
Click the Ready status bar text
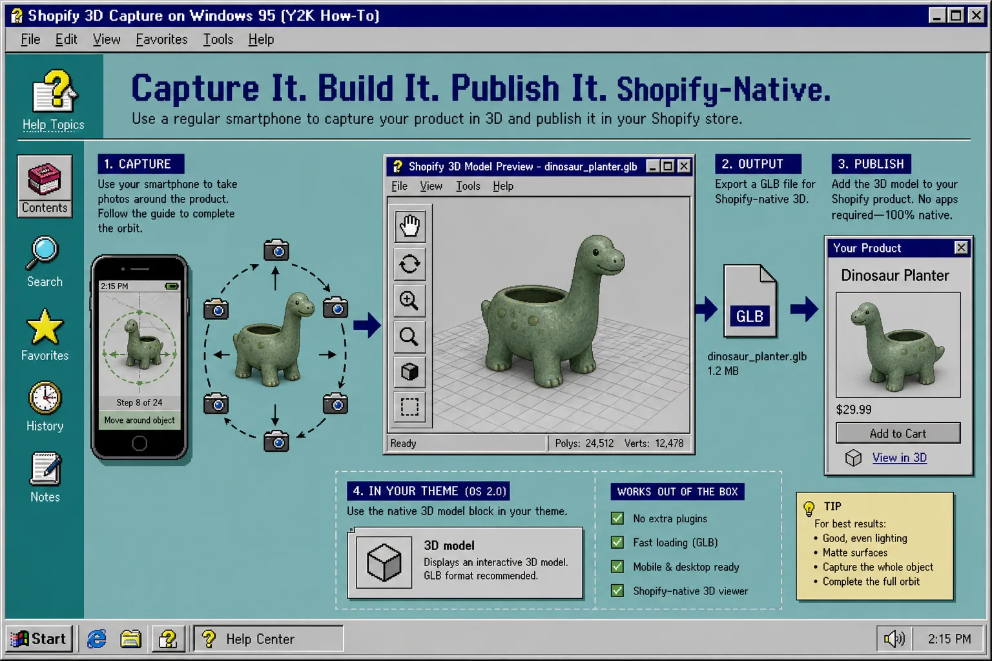click(403, 443)
